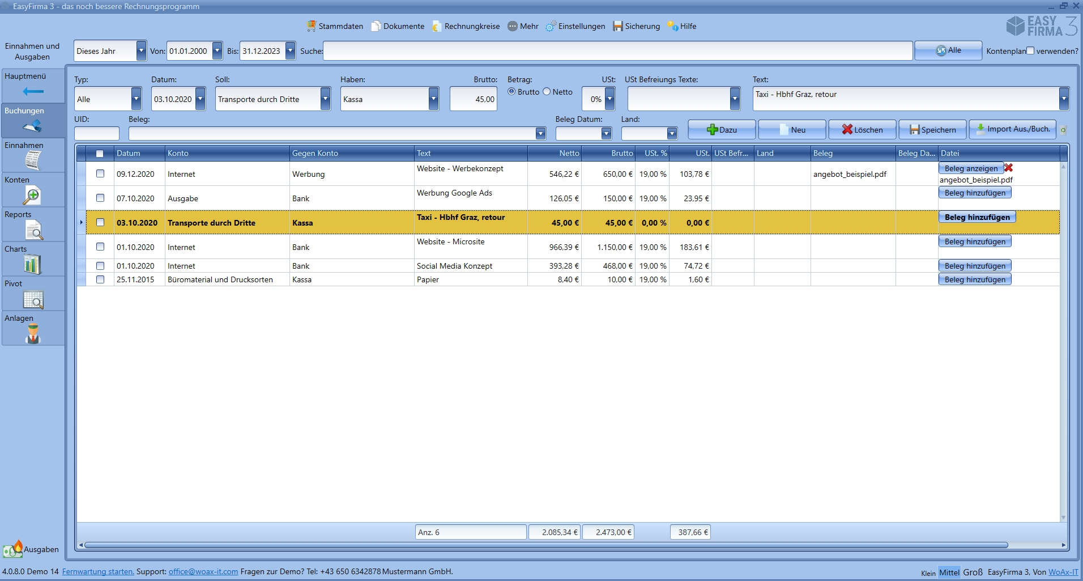
Task: Open the Buchungen section icon
Action: (33, 125)
